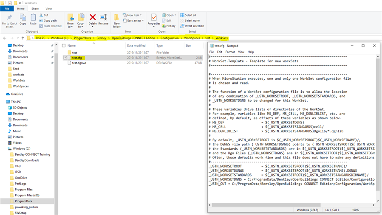Choose Paste shortcut in Clipboard group

[51, 26]
